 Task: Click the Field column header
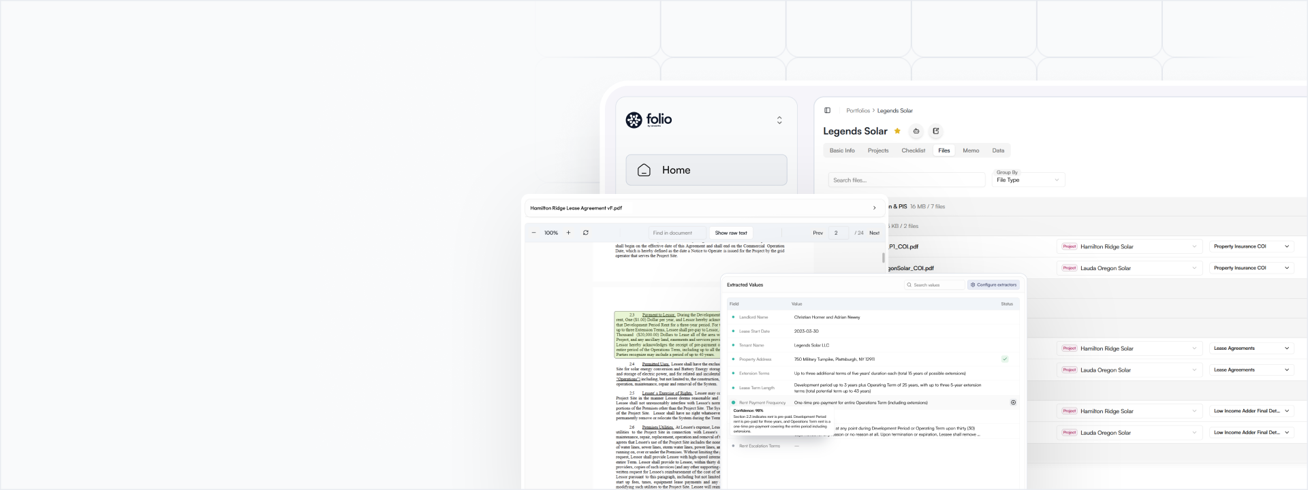click(734, 304)
